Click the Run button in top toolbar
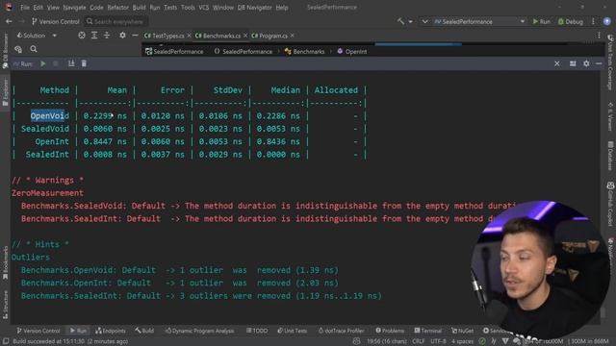 (541, 21)
